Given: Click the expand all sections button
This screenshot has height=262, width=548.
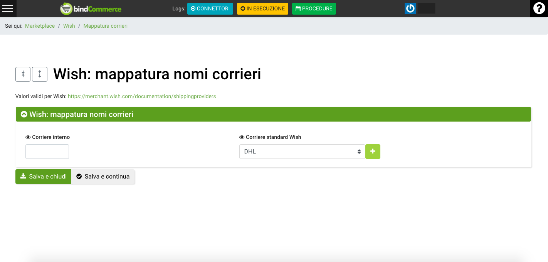Looking at the screenshot, I should pyautogui.click(x=40, y=74).
